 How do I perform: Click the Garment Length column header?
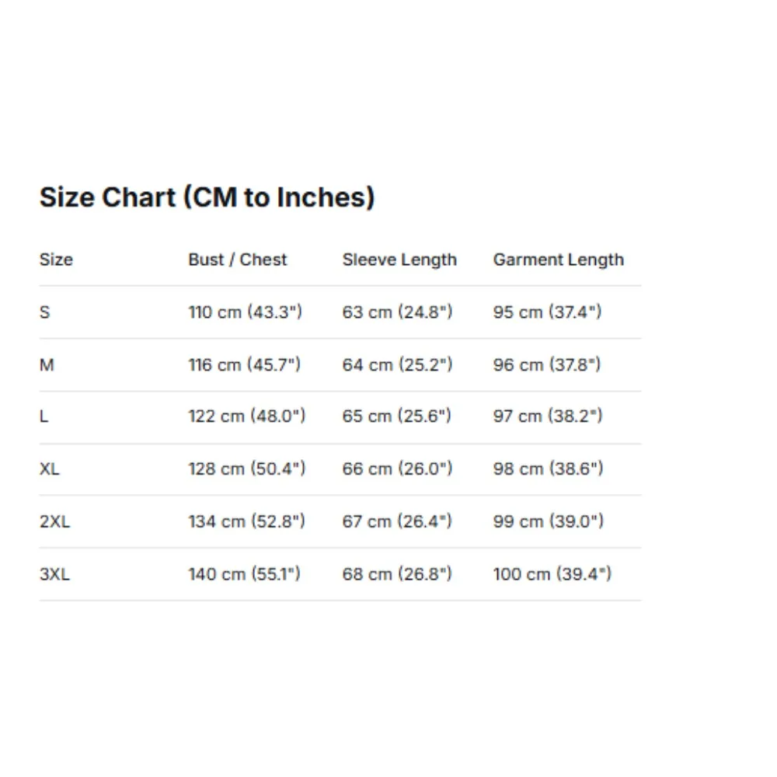(x=559, y=260)
